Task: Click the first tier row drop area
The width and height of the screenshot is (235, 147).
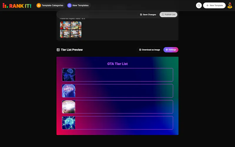Action: (124, 75)
